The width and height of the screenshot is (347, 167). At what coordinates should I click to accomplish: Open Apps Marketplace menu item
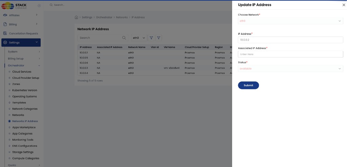[x=24, y=127]
